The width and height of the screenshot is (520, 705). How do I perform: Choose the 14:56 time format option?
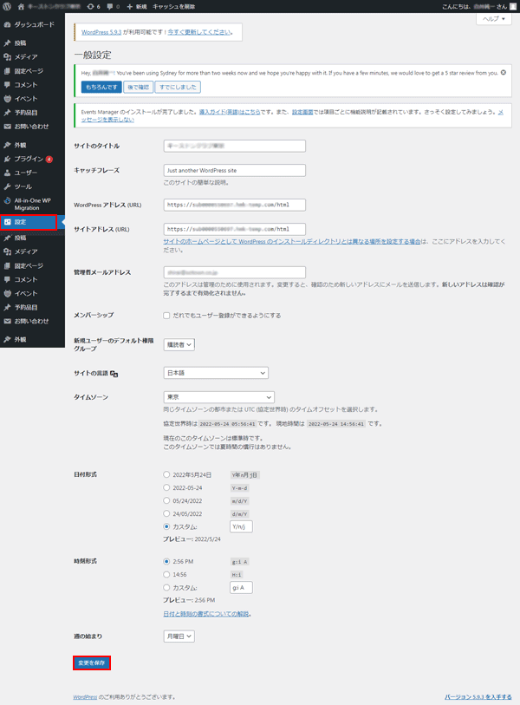[x=166, y=574]
